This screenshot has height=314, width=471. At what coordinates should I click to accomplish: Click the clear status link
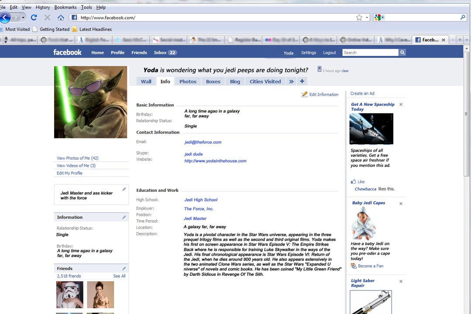(345, 71)
